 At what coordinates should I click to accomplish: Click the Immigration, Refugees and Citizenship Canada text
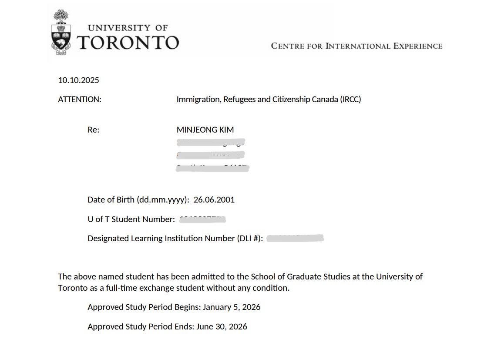pos(269,100)
